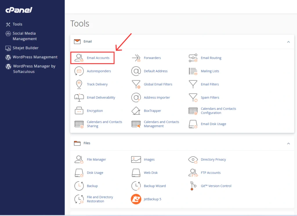Click the Encryption icon
Viewport: 297px width, 216px height.
point(79,110)
